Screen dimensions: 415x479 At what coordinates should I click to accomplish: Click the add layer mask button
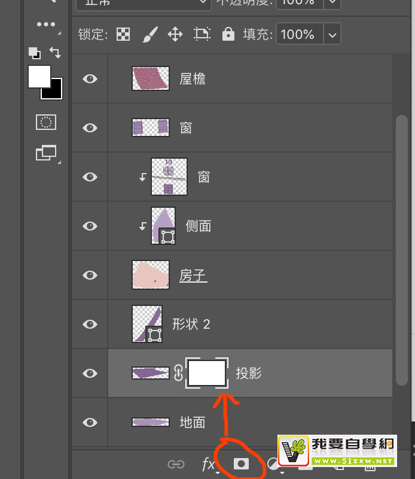coord(241,464)
